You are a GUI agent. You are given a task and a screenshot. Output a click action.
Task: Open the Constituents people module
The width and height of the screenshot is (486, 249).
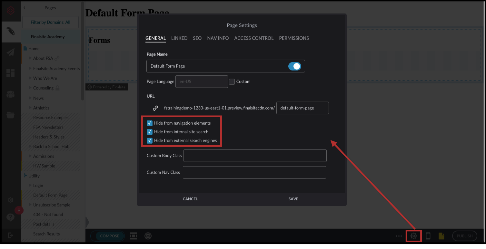(11, 94)
